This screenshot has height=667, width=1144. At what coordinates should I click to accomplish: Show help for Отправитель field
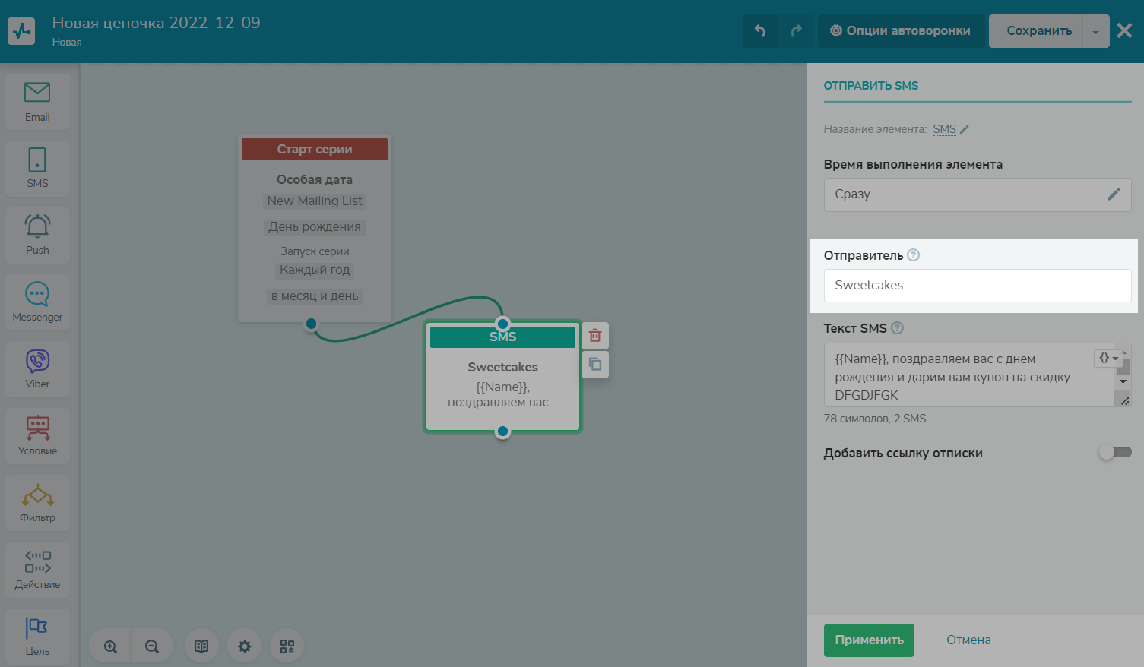[x=914, y=255]
